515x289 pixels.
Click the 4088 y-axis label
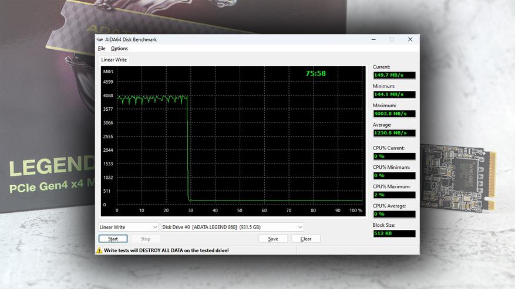tap(108, 96)
